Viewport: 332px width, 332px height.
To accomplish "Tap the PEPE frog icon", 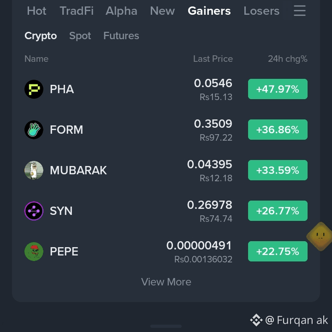I will click(x=34, y=251).
